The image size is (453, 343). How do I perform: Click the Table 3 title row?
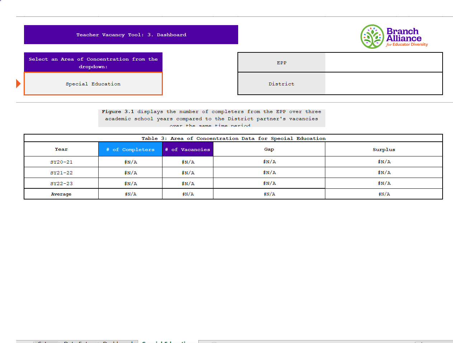tap(233, 138)
